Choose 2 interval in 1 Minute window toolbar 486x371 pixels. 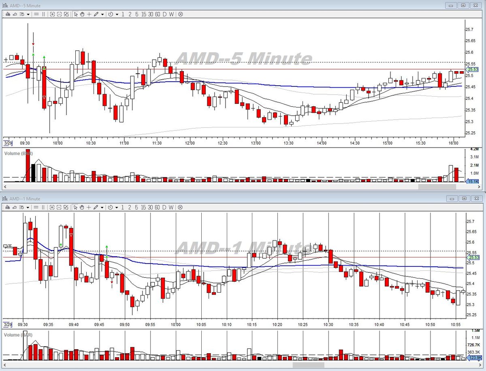(x=130, y=207)
